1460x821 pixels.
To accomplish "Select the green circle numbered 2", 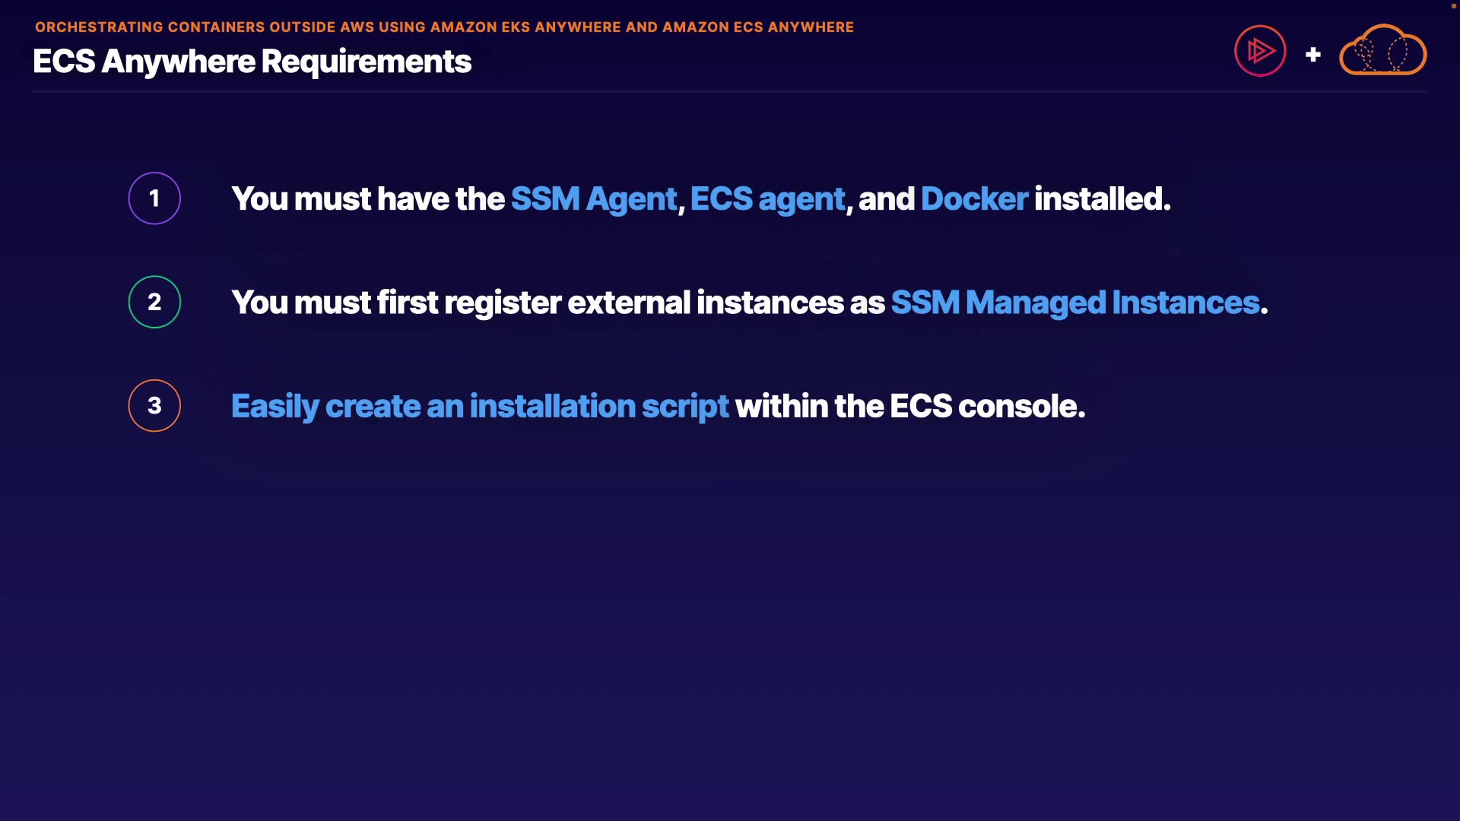I will [x=154, y=302].
